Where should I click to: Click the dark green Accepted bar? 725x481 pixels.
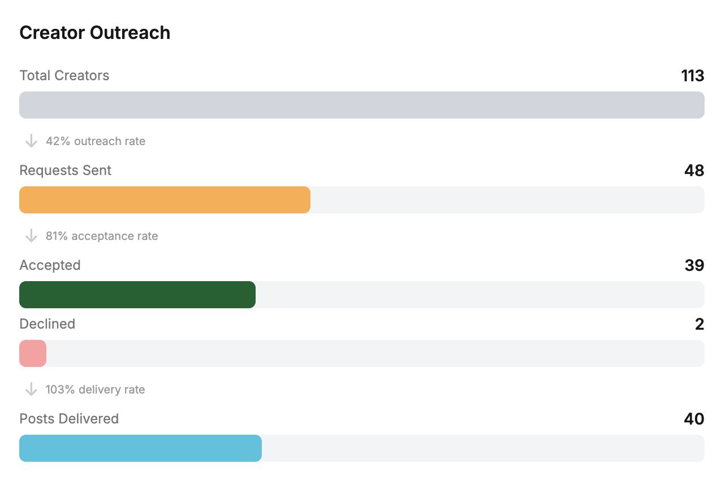(x=137, y=295)
